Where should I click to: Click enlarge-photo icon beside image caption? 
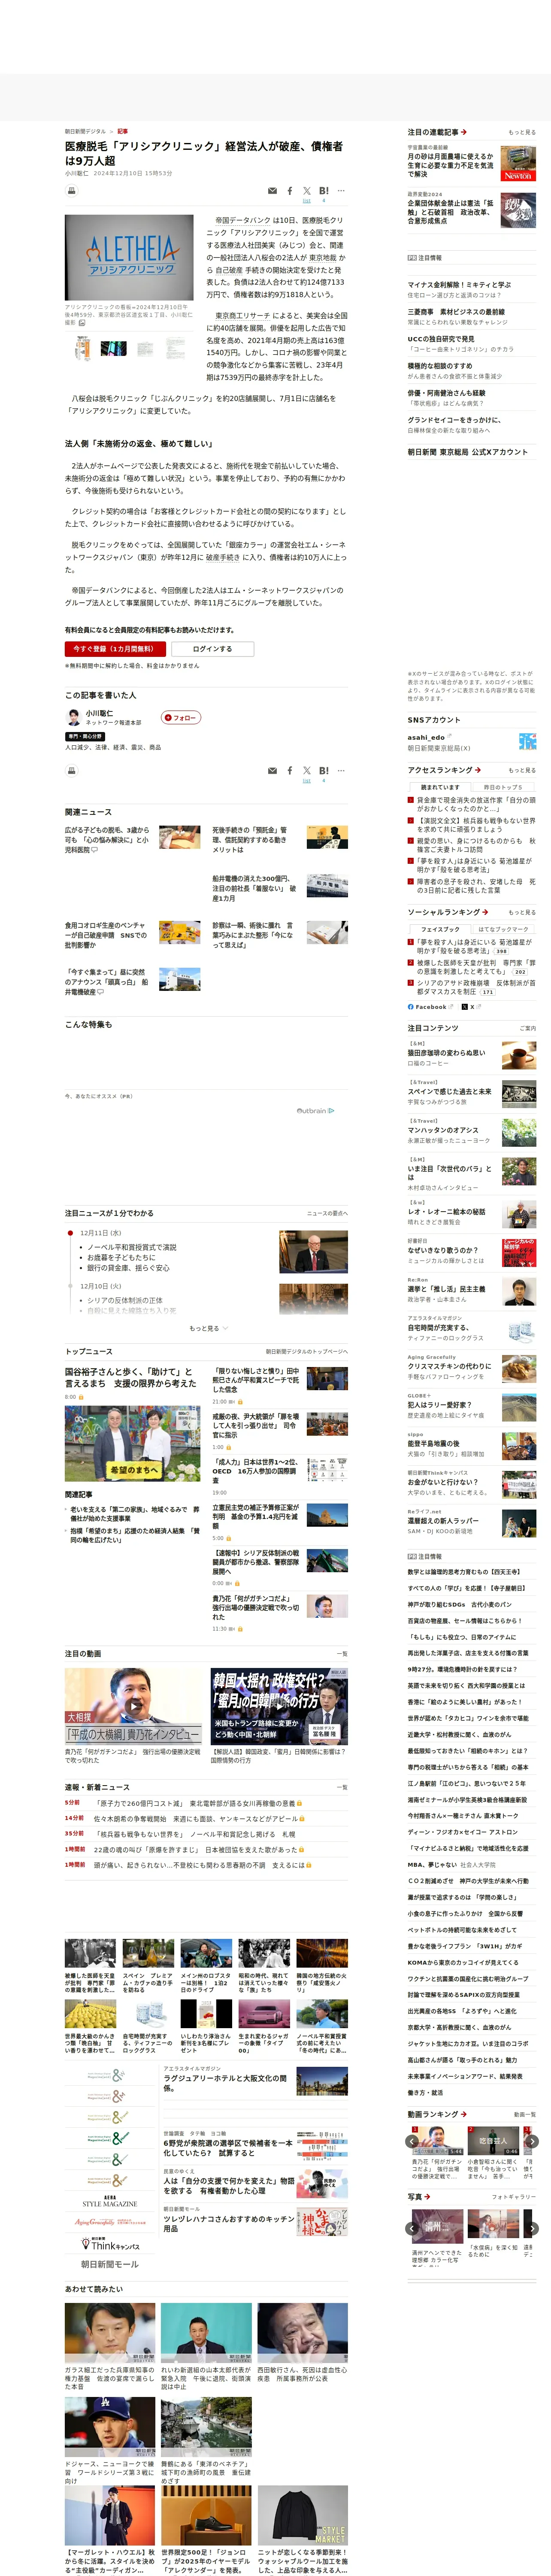pos(82,323)
